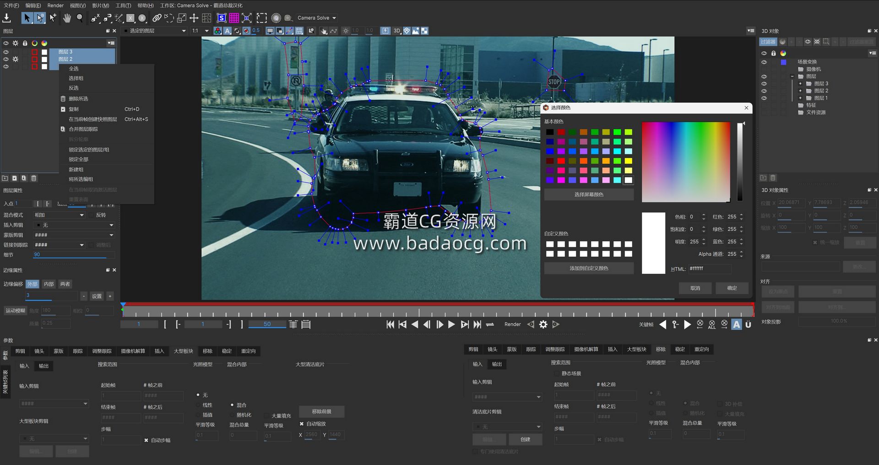Toggle the autokey A button

point(736,324)
